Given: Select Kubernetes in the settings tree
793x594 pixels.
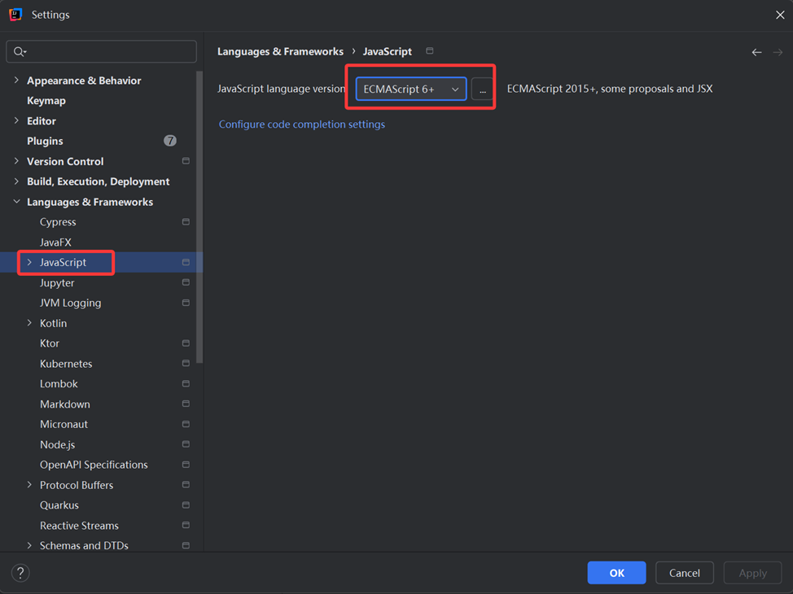Looking at the screenshot, I should [x=66, y=364].
